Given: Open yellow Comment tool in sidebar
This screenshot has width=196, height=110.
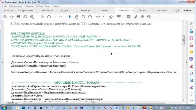Looking at the screenshot, I should [x=191, y=52].
